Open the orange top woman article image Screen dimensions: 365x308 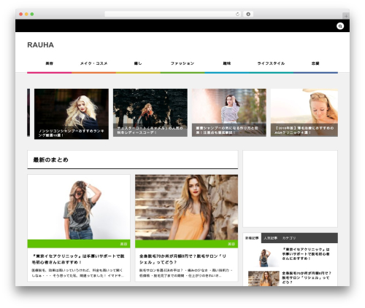pyautogui.click(x=187, y=208)
